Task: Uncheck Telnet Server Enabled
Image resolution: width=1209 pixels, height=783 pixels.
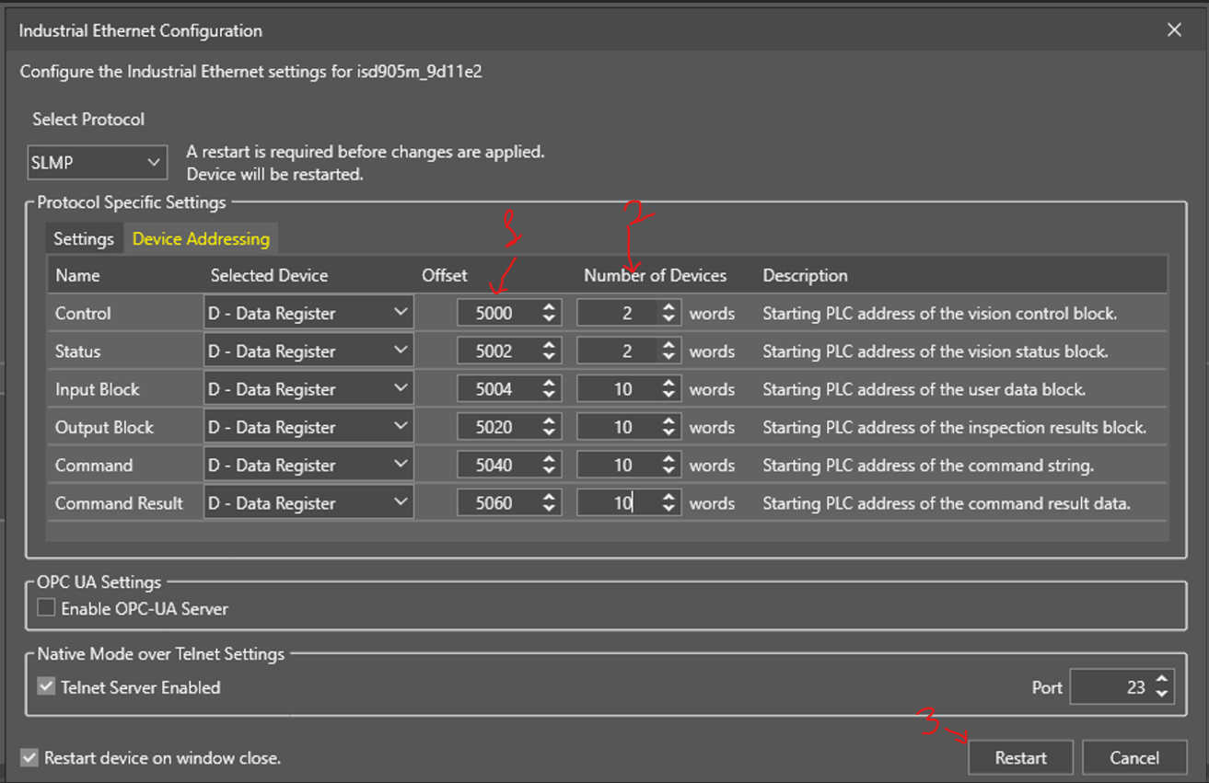Action: click(x=46, y=687)
